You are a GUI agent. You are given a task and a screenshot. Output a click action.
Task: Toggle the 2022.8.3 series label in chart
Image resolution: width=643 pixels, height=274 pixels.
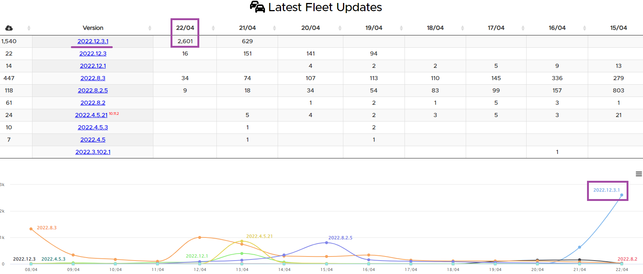pos(47,228)
